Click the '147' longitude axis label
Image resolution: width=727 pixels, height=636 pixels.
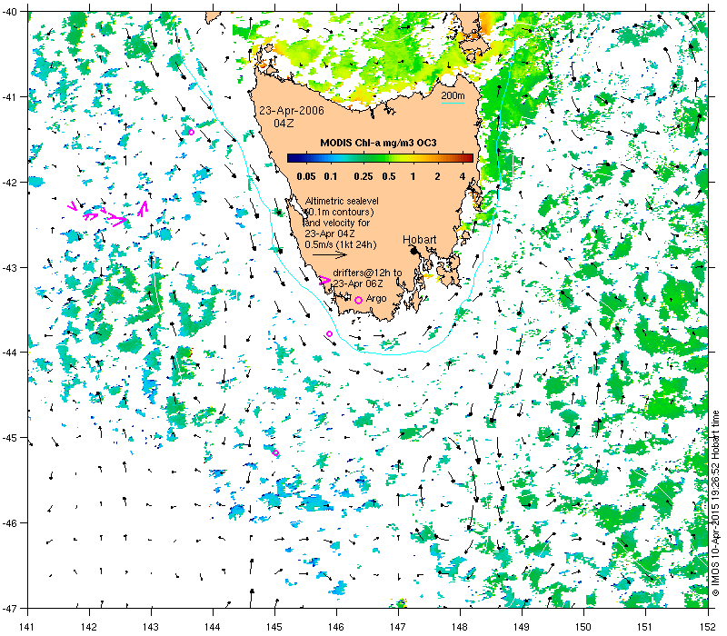(398, 627)
